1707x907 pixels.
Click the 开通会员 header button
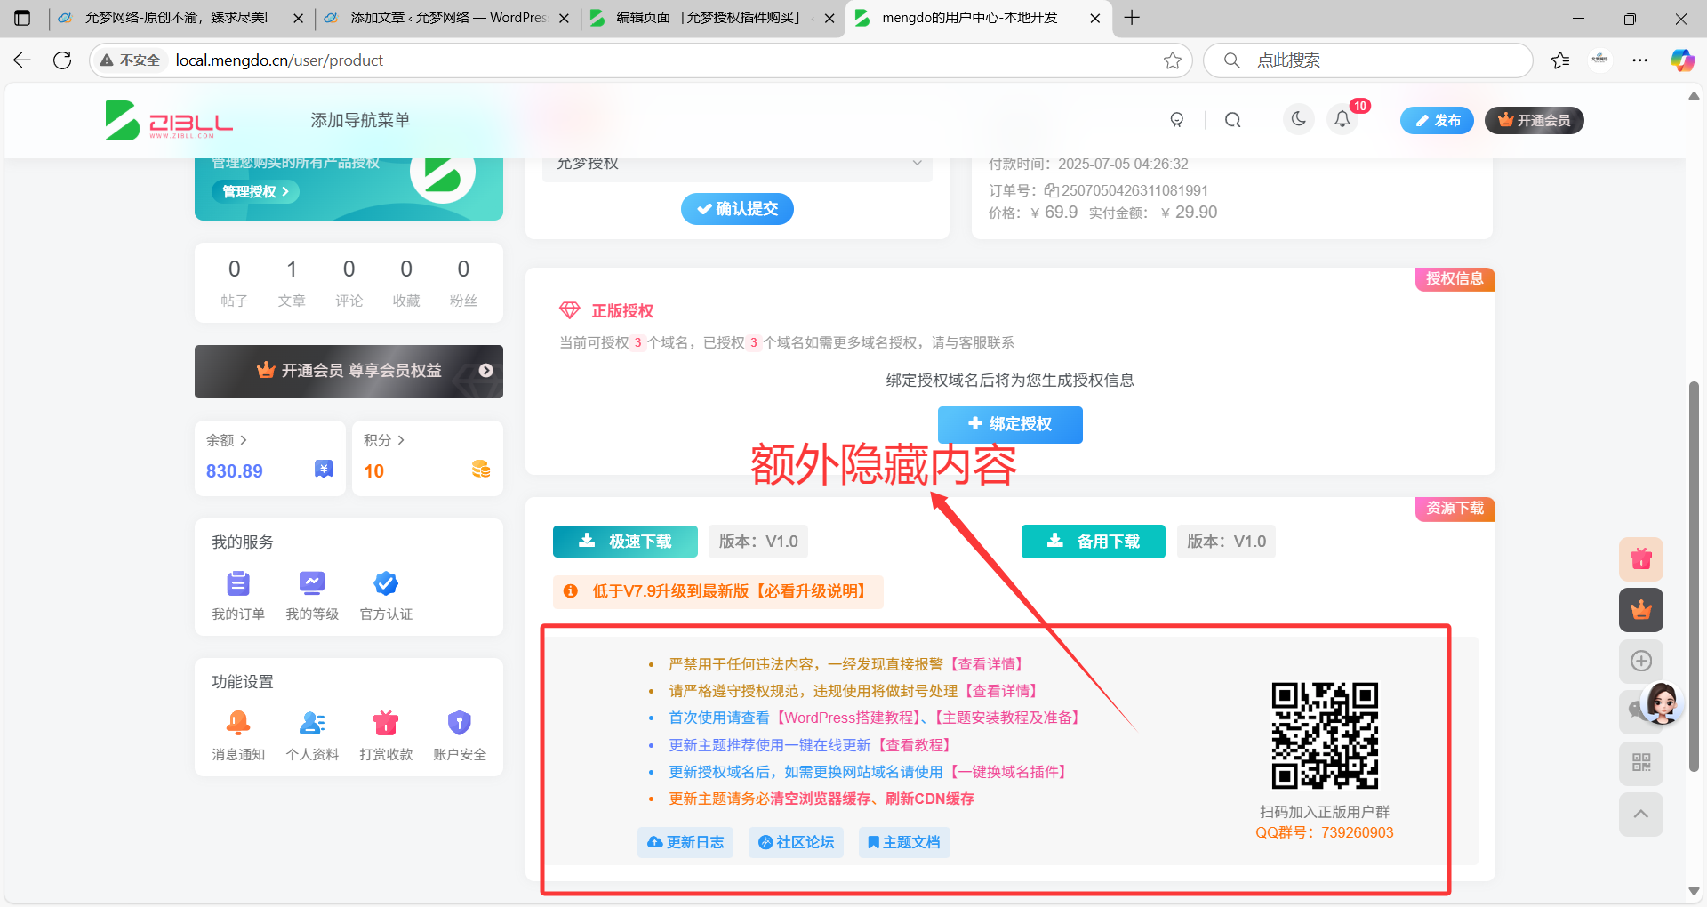click(x=1534, y=120)
